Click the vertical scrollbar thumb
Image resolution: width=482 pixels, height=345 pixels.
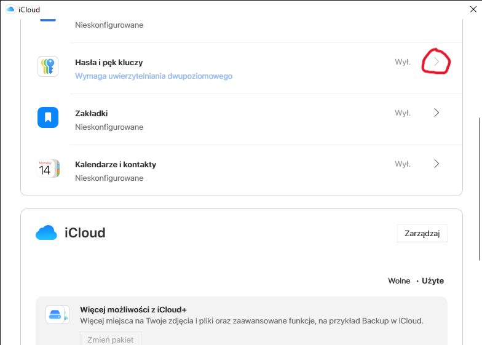(x=479, y=188)
